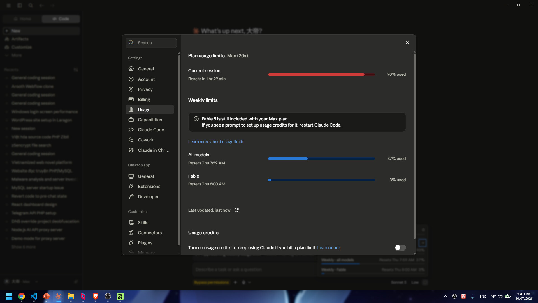This screenshot has height=303, width=538.
Task: Launch Google Chrome from the taskbar
Action: [x=22, y=296]
